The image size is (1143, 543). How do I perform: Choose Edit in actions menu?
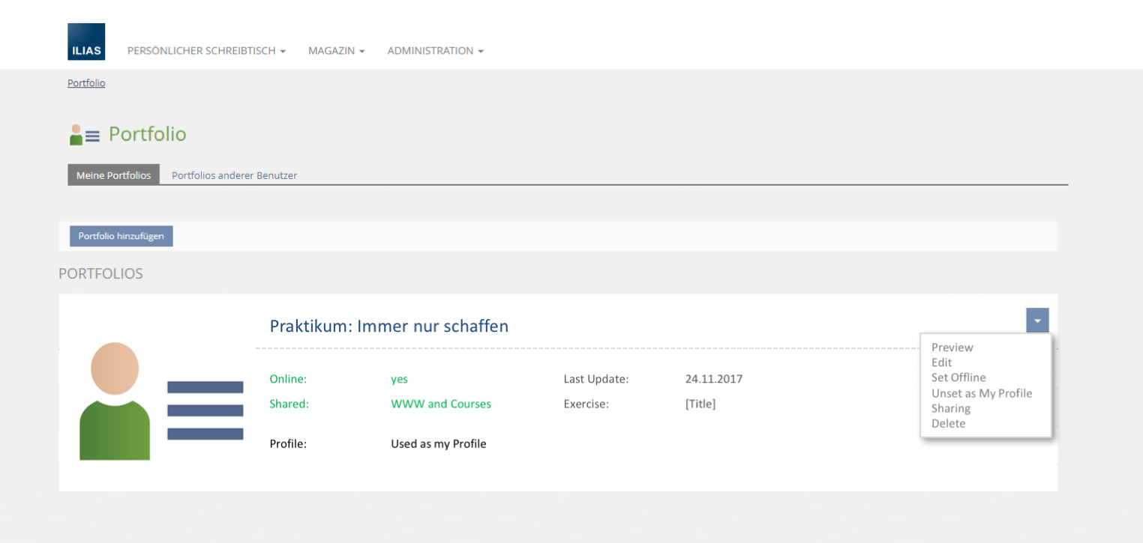pos(941,362)
